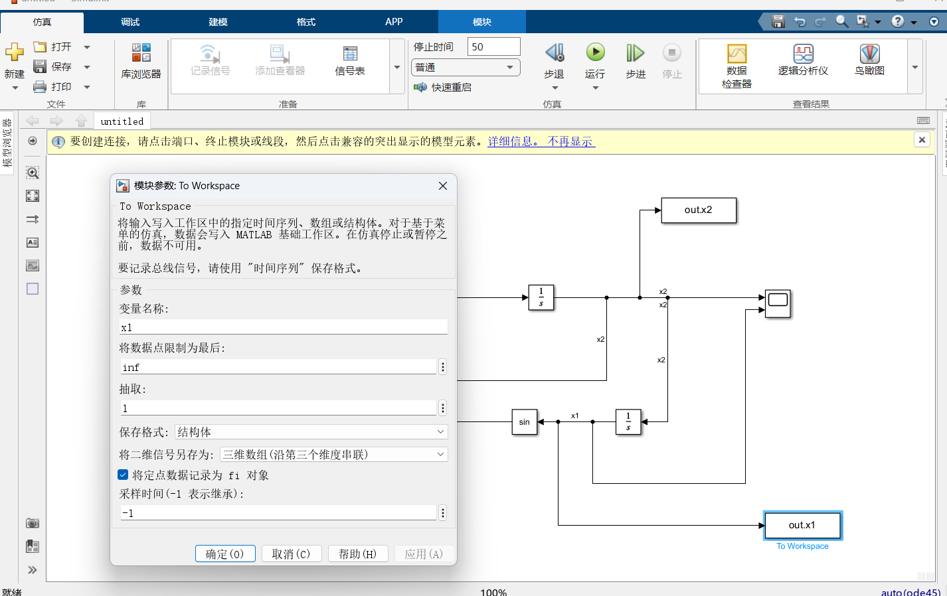Step back in simulation (步退)
The image size is (947, 596).
555,62
